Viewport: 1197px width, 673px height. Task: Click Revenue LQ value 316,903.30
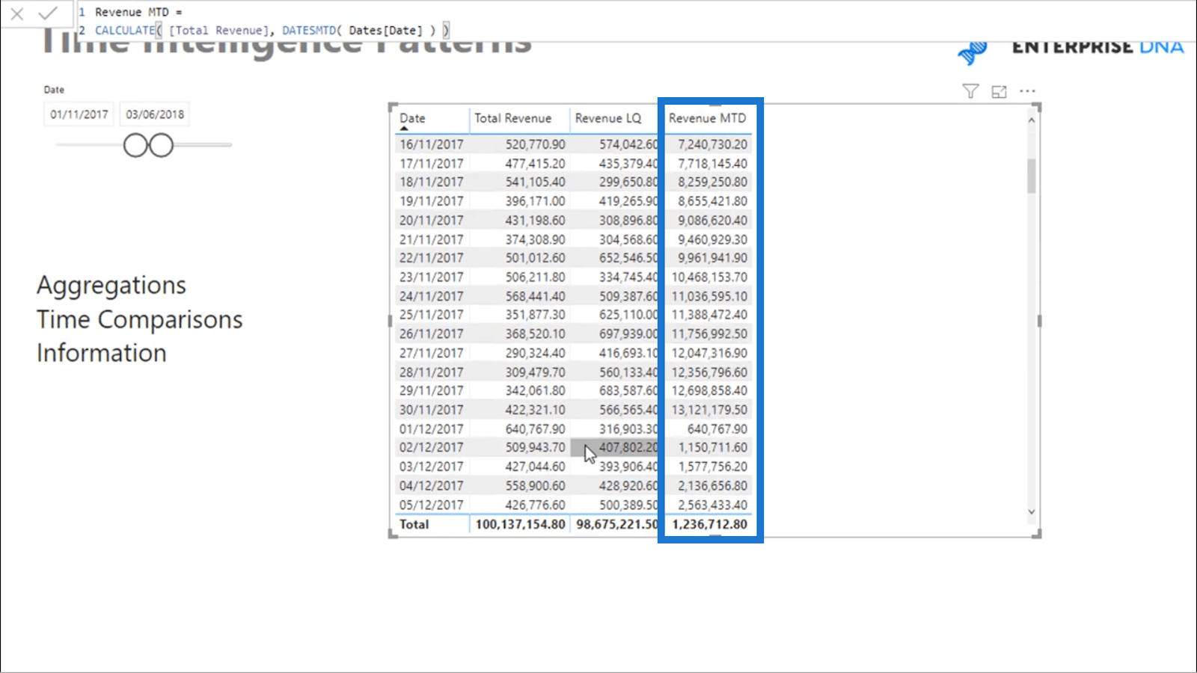tap(628, 428)
